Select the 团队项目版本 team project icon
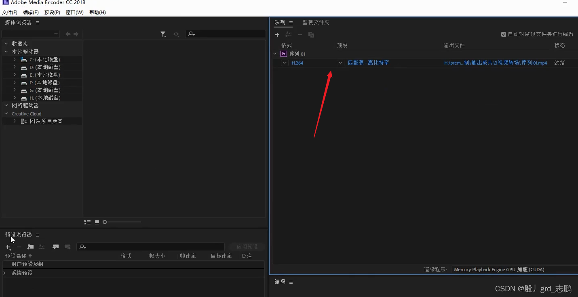 [24, 121]
